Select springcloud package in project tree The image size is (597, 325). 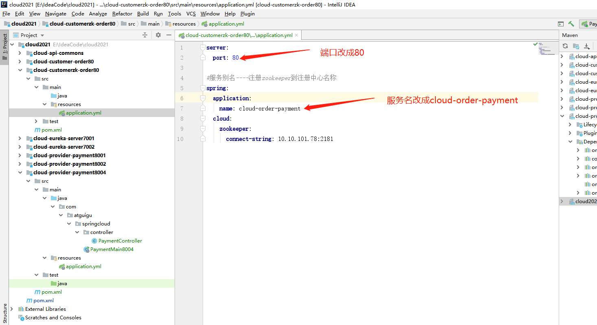96,224
